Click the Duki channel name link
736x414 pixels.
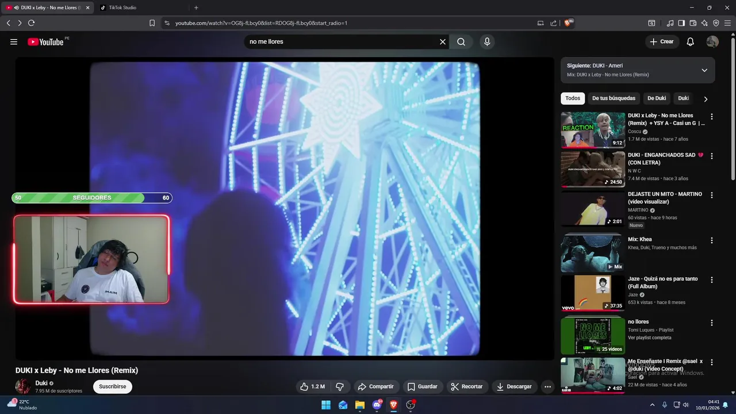41,383
